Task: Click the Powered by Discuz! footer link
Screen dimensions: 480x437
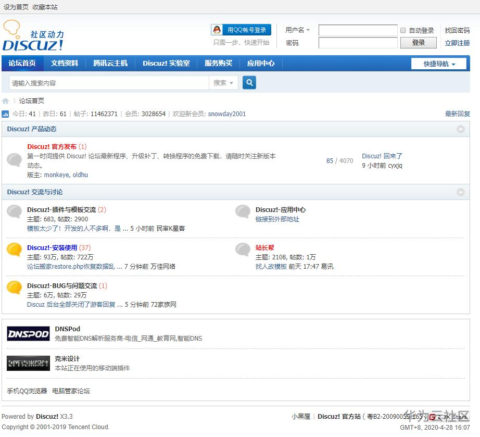Action: click(47, 417)
